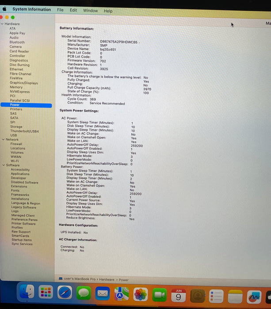Select Diagnostics in the sidebar
This screenshot has height=309, width=271.
point(19,60)
